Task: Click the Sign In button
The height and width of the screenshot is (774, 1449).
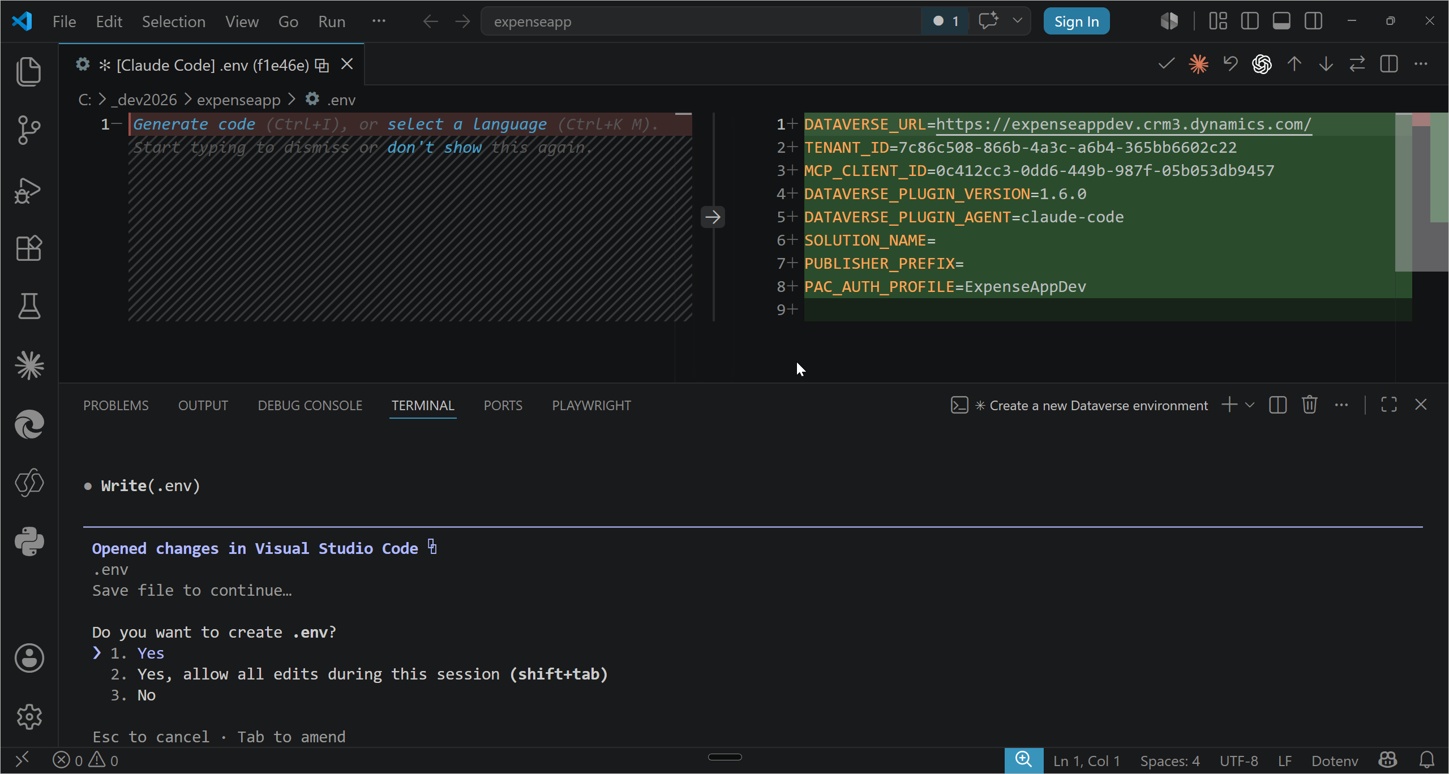Action: click(x=1077, y=21)
